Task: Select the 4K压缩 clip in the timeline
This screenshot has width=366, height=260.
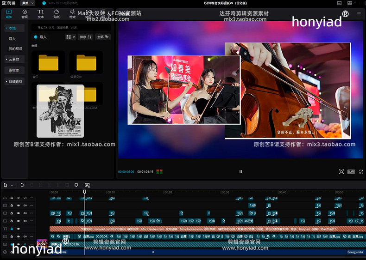Action: pos(249,221)
